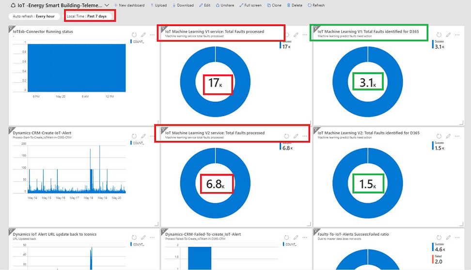Image resolution: width=471 pixels, height=270 pixels.
Task: Open the dashboard name dropdown chevron
Action: point(107,5)
